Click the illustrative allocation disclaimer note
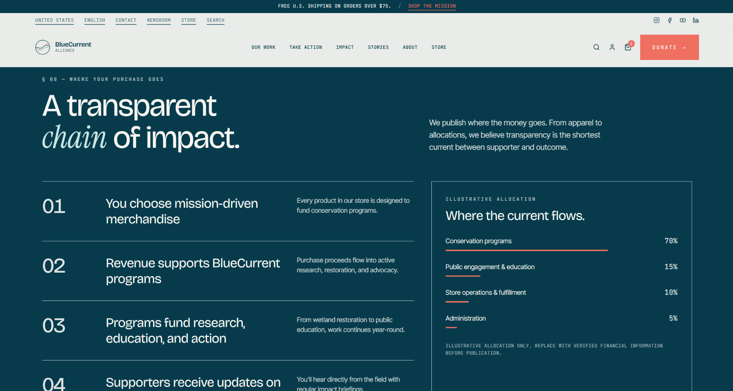The image size is (733, 391). (x=554, y=349)
